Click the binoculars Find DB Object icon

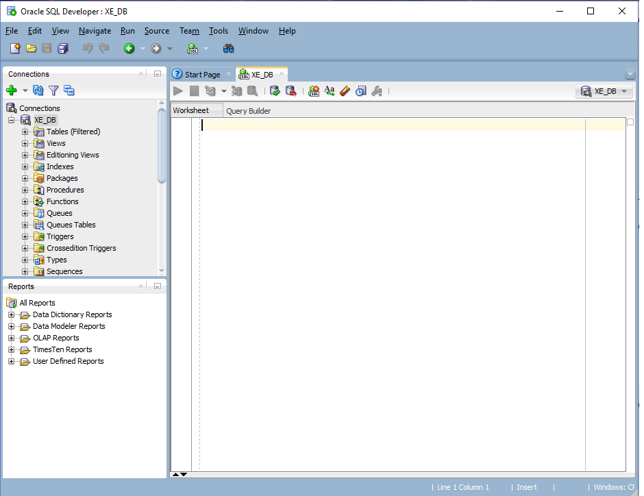[x=229, y=49]
